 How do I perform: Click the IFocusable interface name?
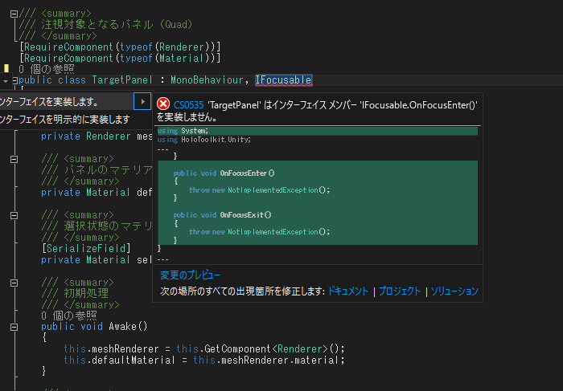283,80
